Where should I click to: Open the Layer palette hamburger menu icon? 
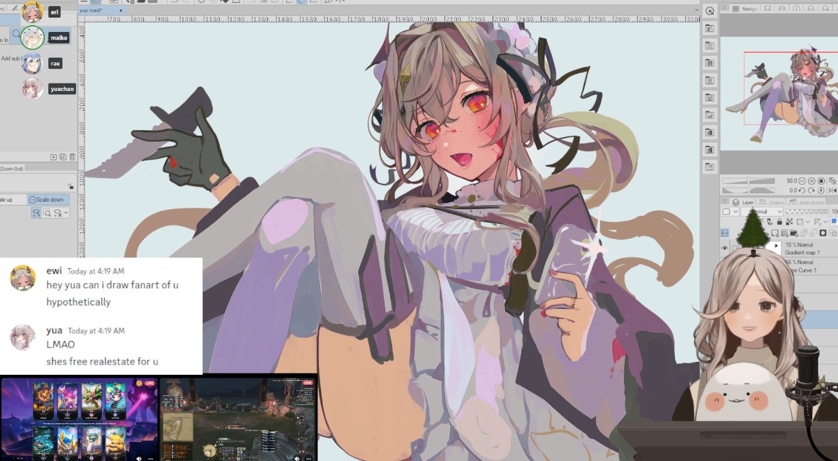[724, 202]
